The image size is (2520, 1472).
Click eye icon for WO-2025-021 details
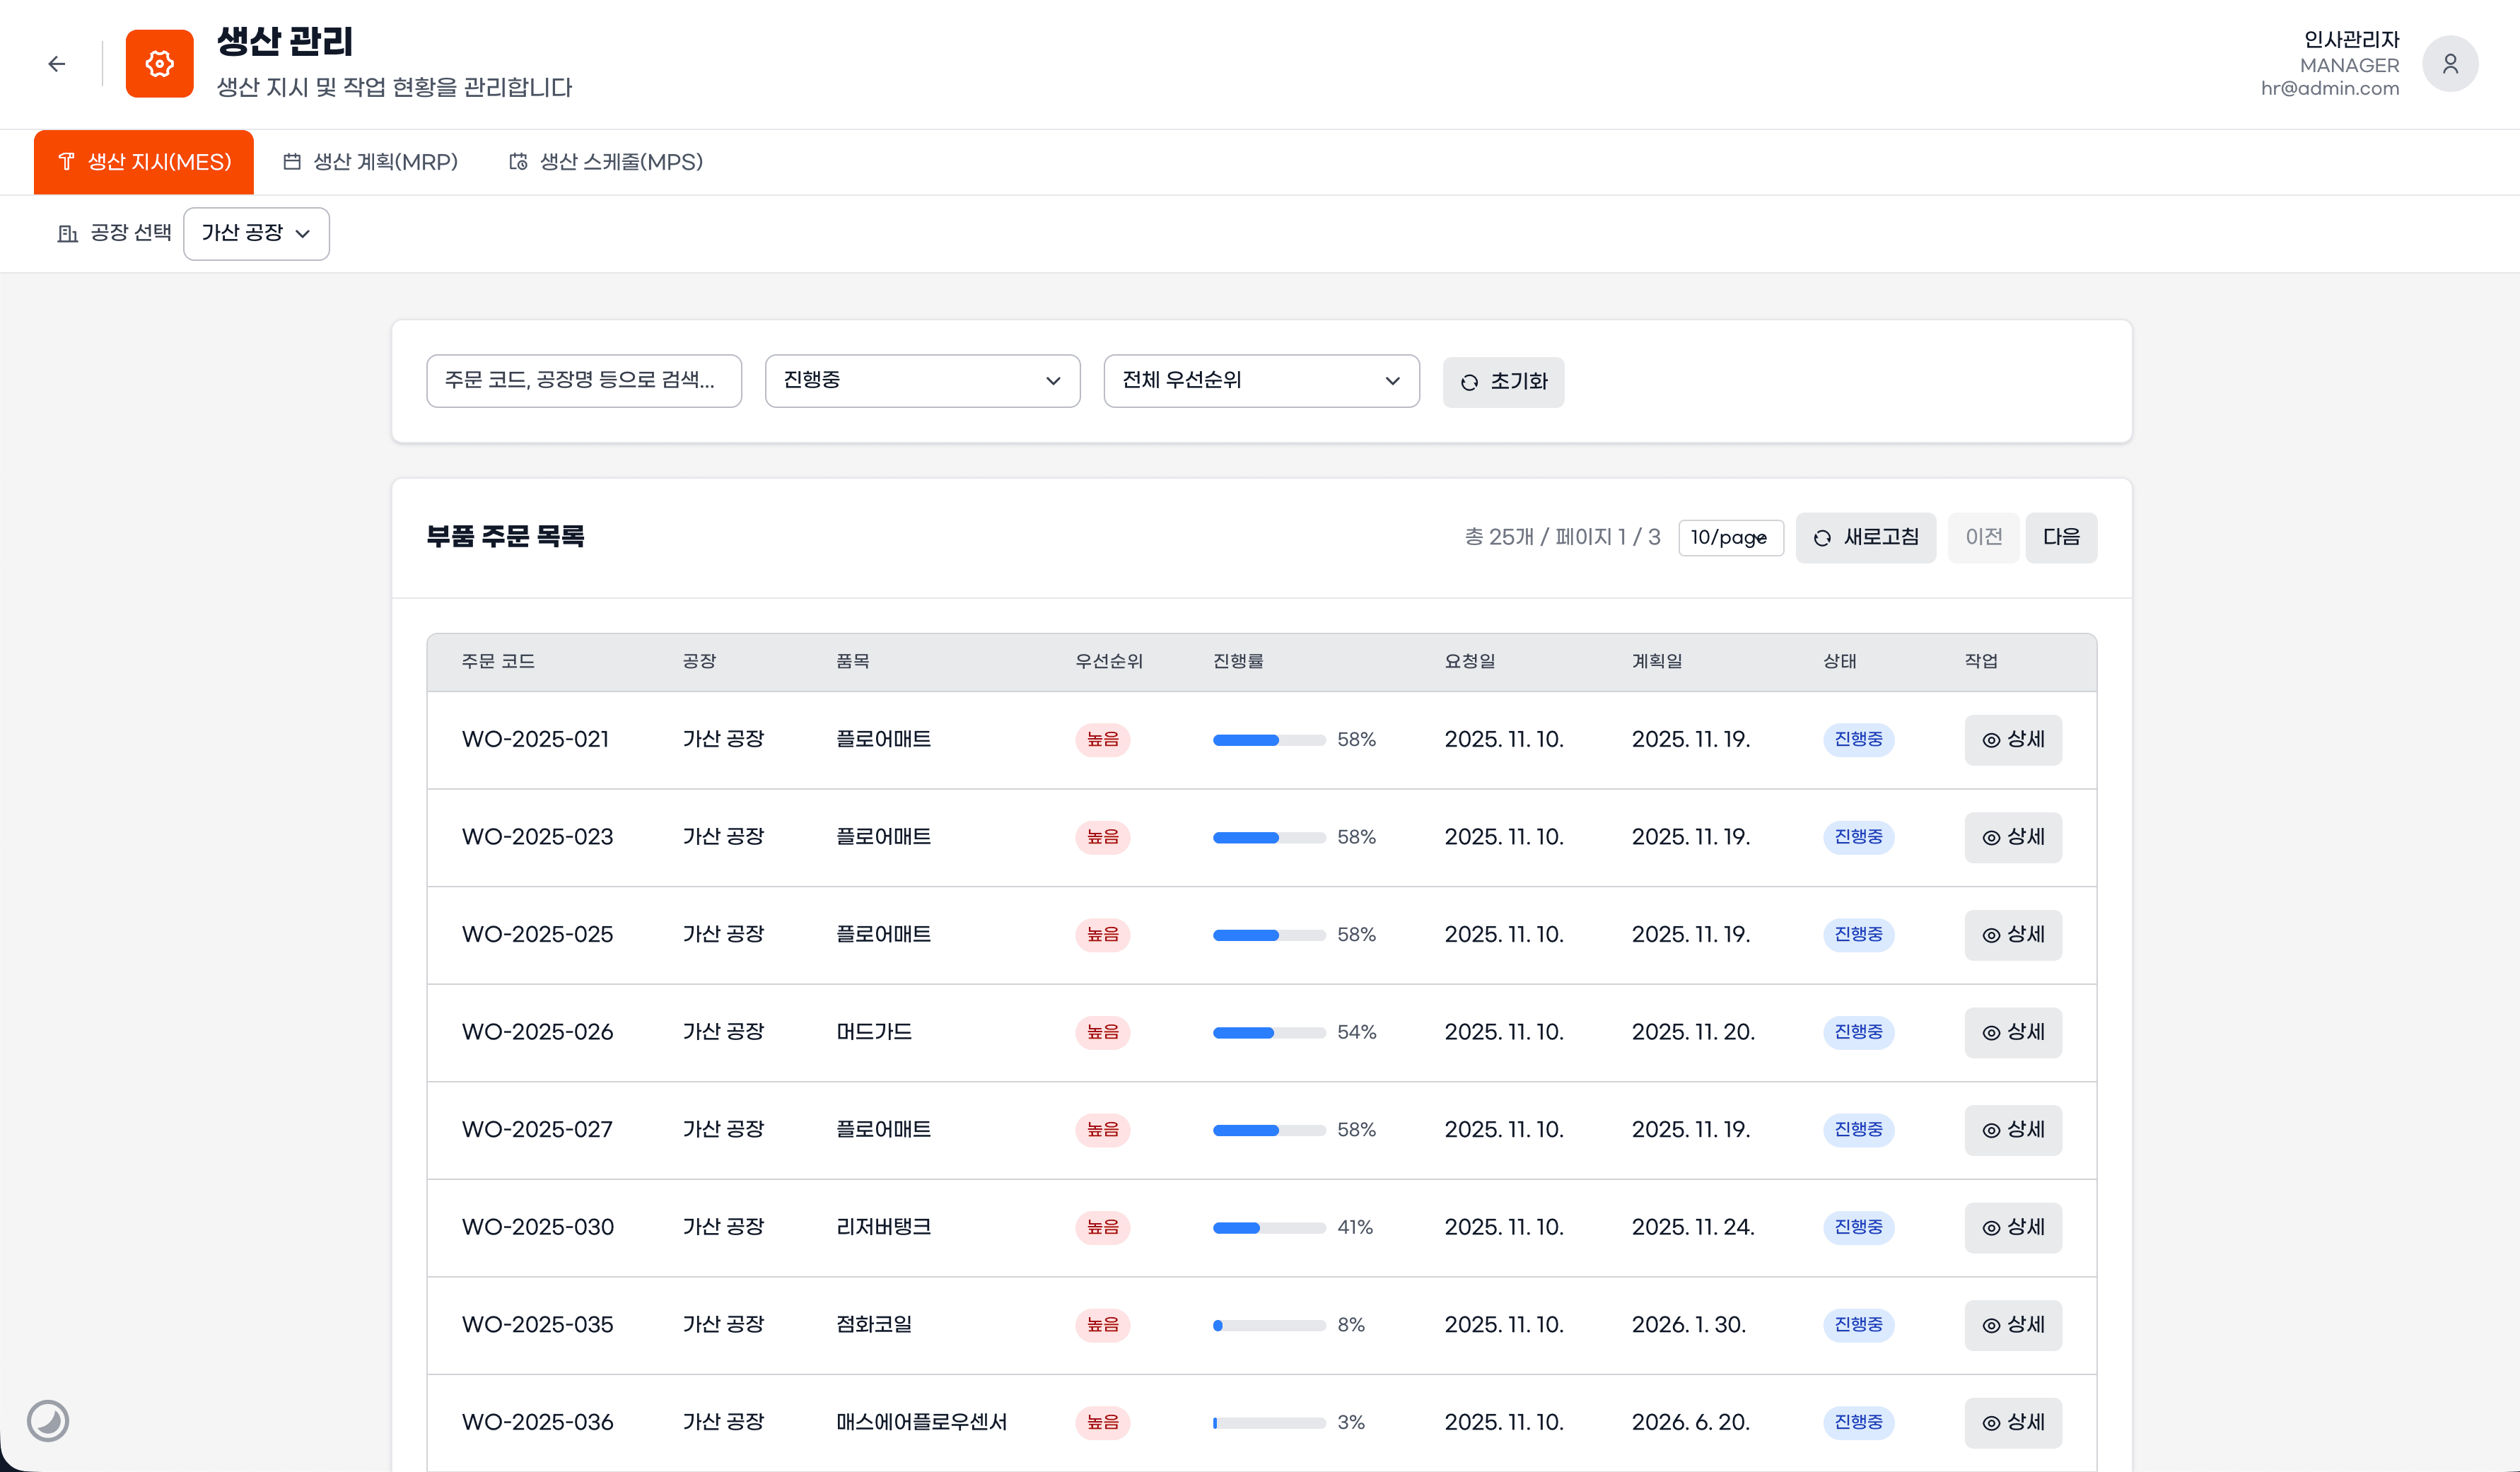pos(1991,740)
